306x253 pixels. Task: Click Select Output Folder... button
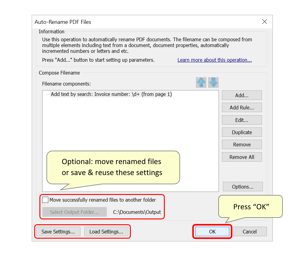coord(75,212)
